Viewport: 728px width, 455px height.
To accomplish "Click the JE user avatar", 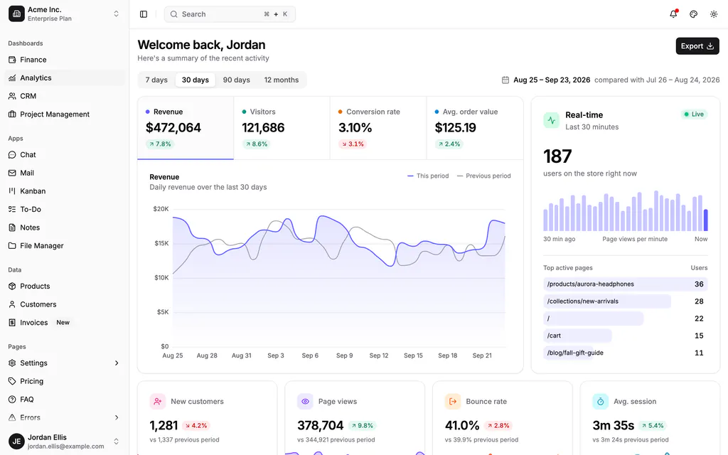I will (16, 441).
